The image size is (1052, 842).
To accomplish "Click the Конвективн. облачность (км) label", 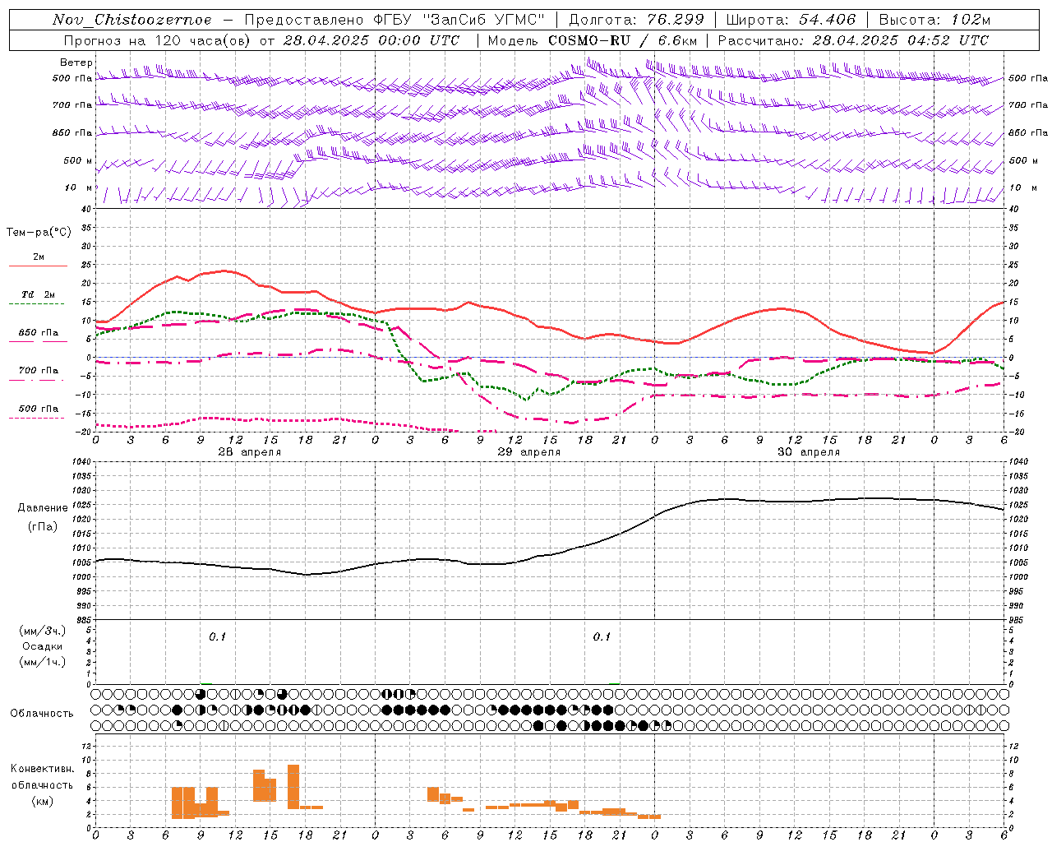I will pos(43,784).
